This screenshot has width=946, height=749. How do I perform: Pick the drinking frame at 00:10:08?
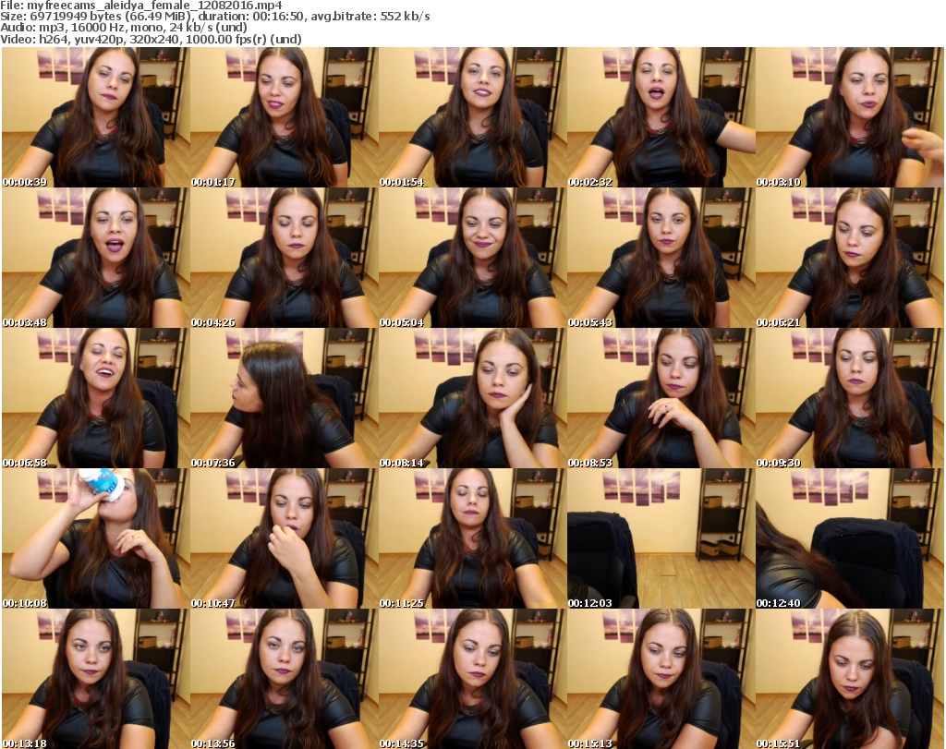(x=95, y=538)
